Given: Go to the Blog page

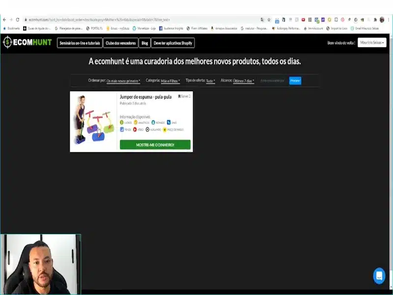Looking at the screenshot, I should [144, 43].
